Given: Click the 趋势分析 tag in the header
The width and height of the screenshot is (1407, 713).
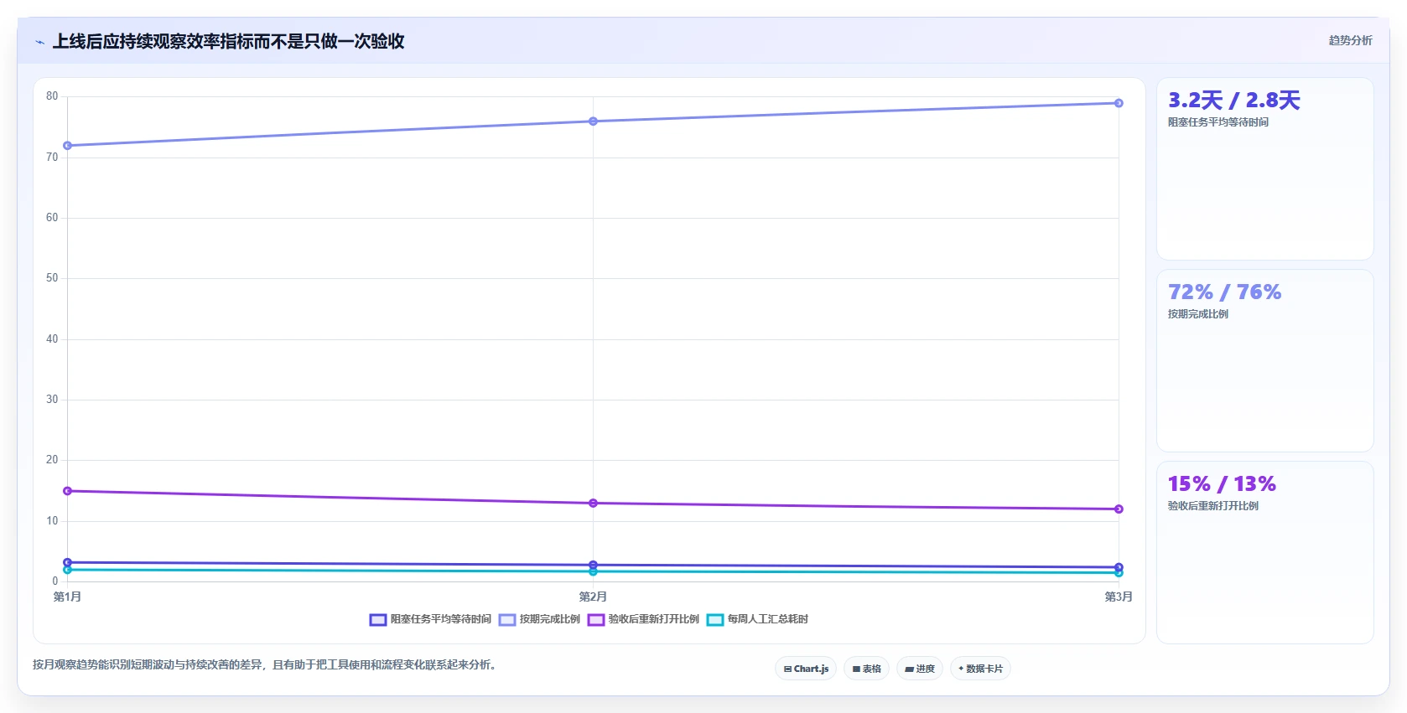Looking at the screenshot, I should (1350, 40).
